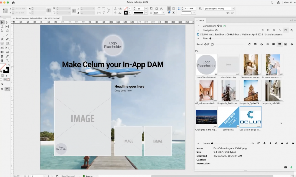Open the CI HUB panel flyout menu
The height and width of the screenshot is (177, 296).
coord(294,20)
